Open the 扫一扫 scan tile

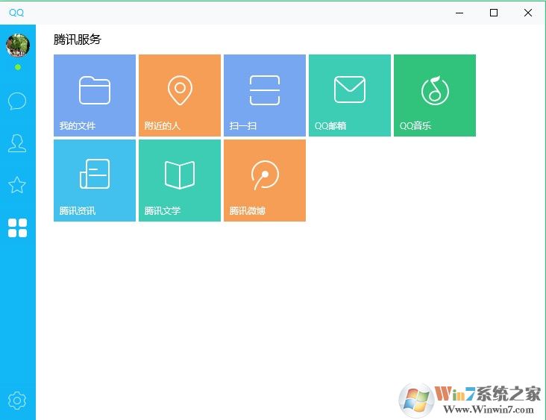click(265, 95)
